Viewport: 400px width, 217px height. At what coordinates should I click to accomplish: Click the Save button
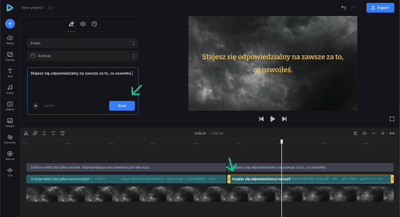click(x=122, y=106)
